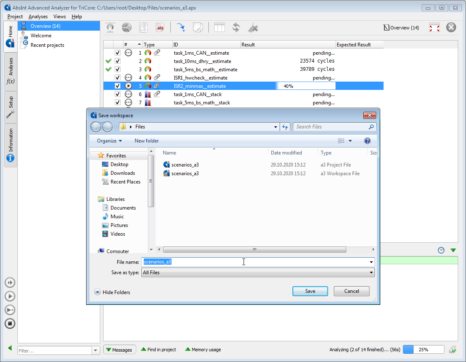The image size is (466, 362).
Task: Click the New folder button
Action: [x=147, y=141]
